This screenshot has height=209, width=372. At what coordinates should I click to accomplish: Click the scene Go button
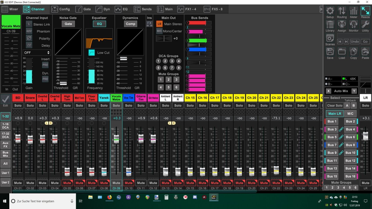coord(365,42)
